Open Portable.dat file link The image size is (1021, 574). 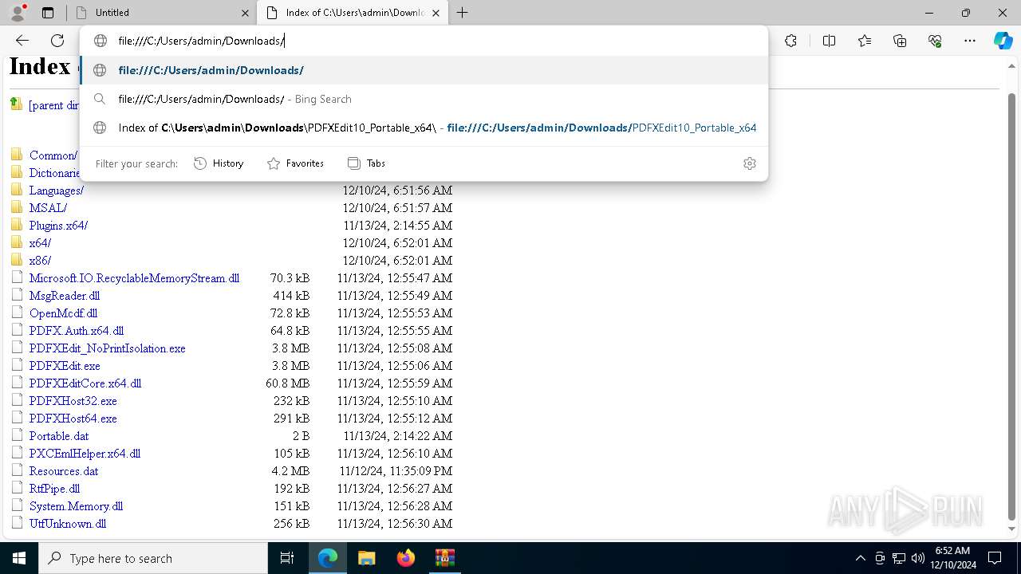(59, 436)
